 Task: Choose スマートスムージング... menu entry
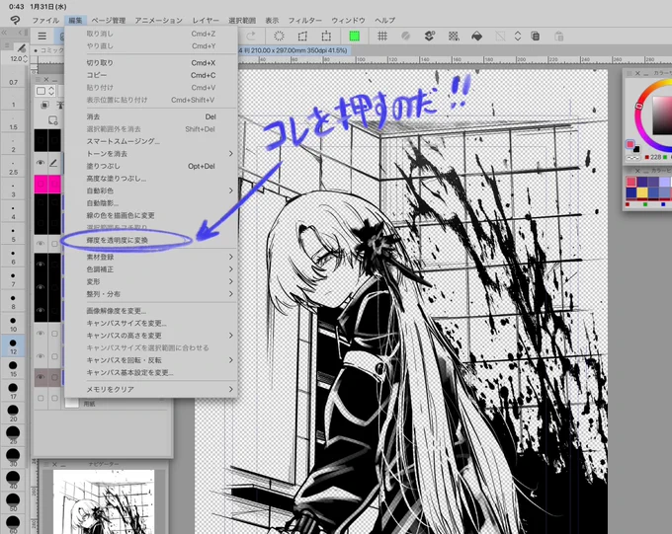pyautogui.click(x=151, y=141)
